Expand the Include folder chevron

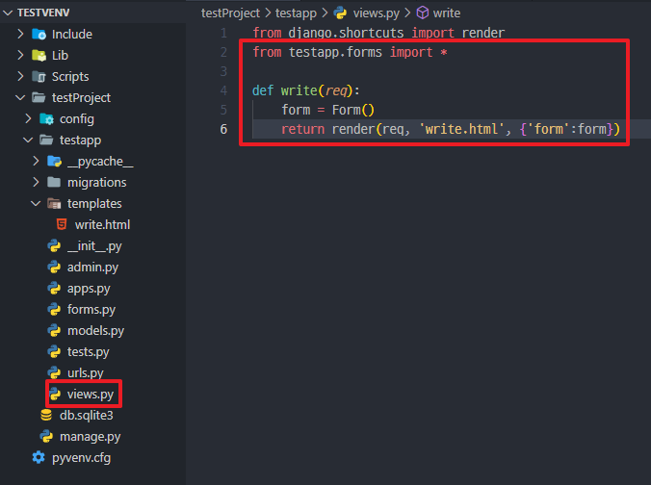coord(20,34)
